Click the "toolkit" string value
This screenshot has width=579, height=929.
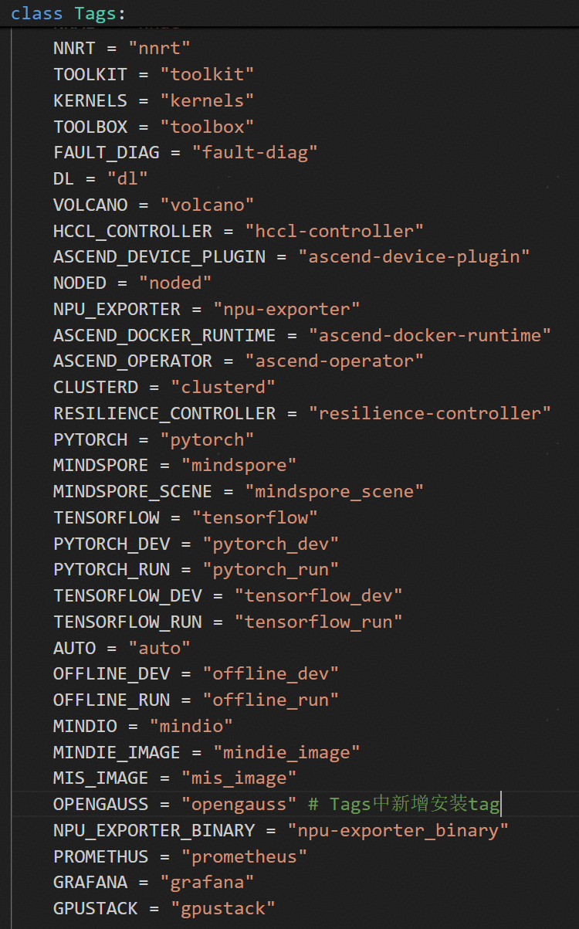207,74
